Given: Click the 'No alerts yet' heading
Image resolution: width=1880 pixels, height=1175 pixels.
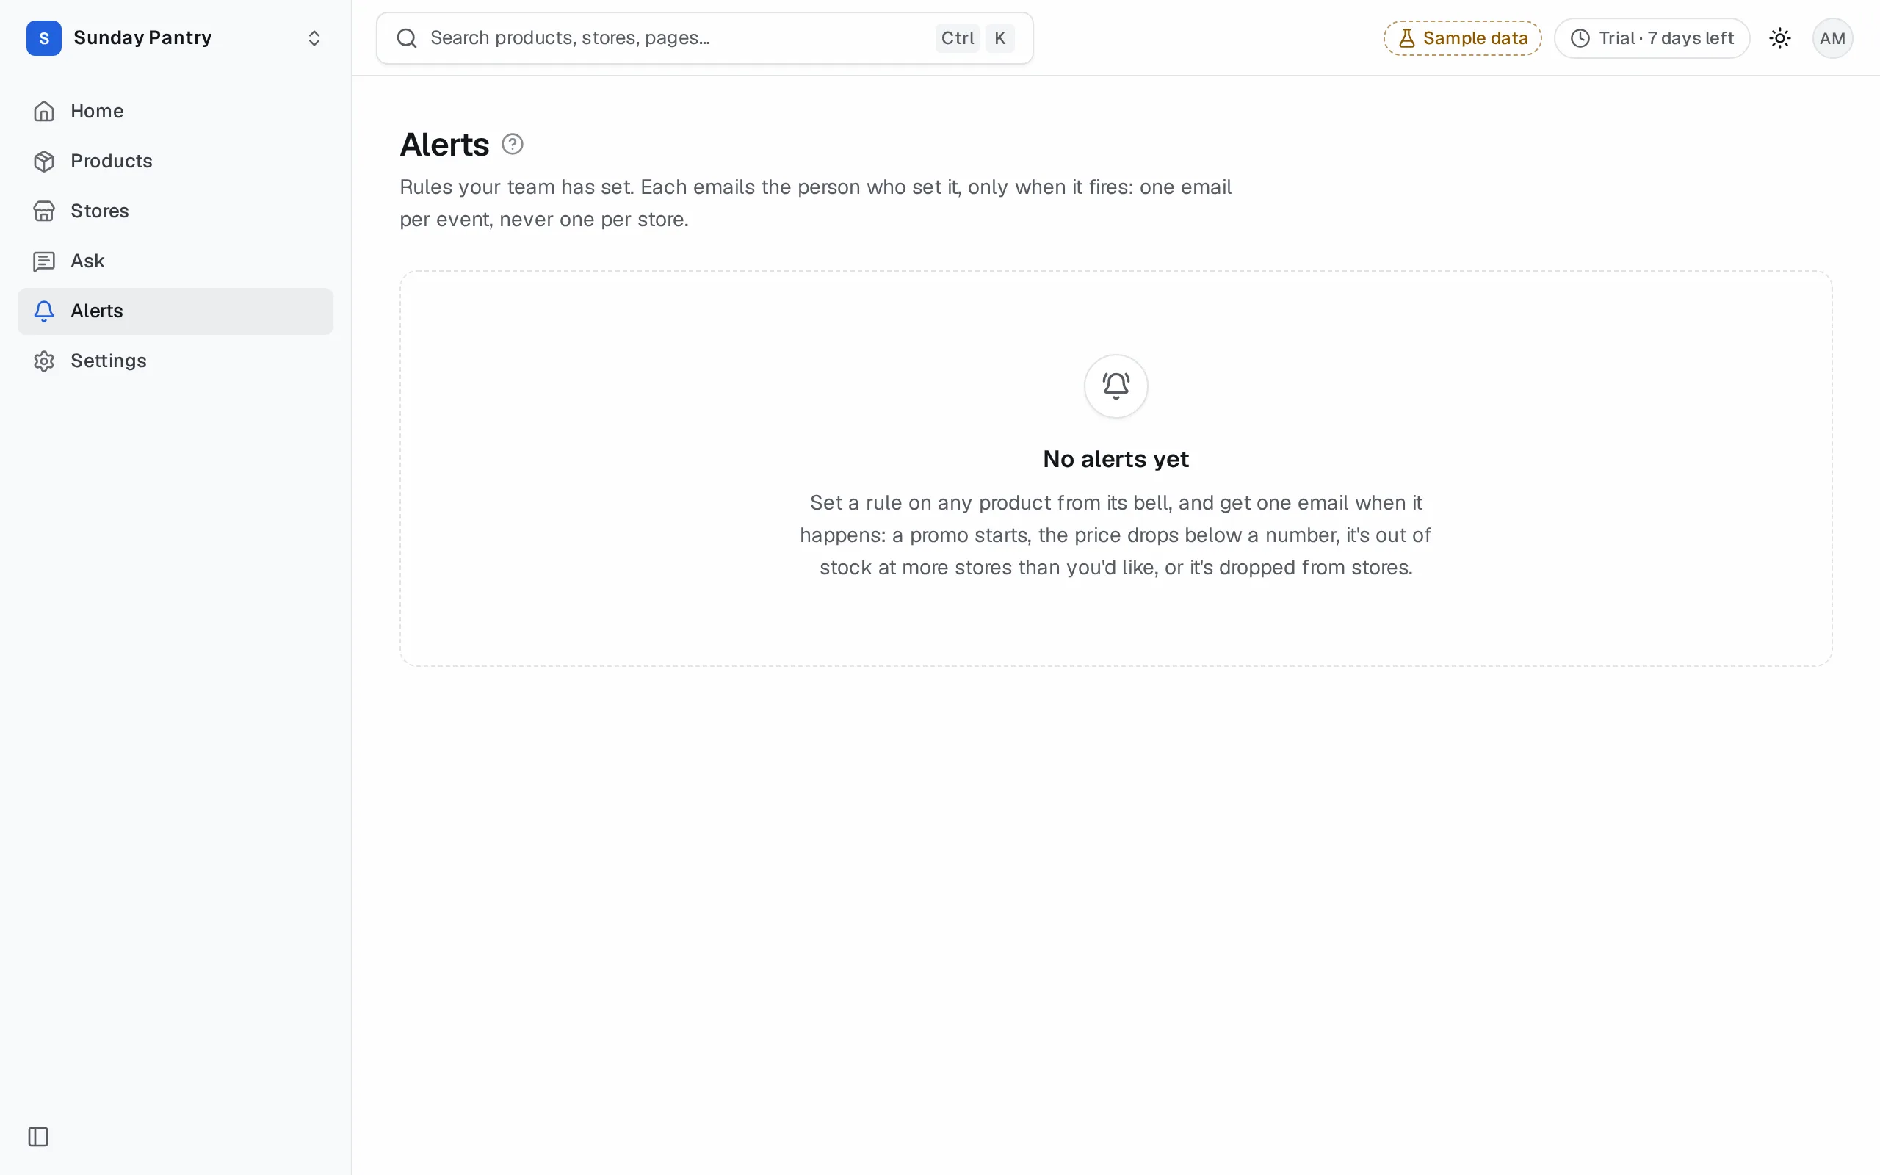Looking at the screenshot, I should point(1116,459).
